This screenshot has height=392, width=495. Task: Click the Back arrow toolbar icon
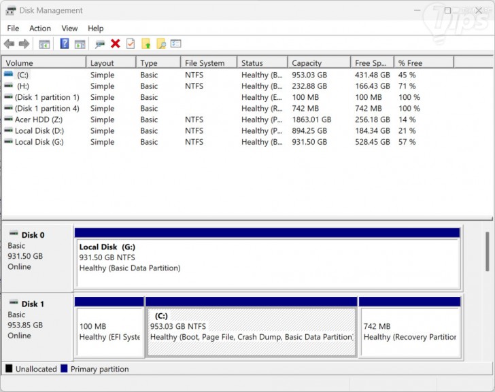pyautogui.click(x=9, y=44)
